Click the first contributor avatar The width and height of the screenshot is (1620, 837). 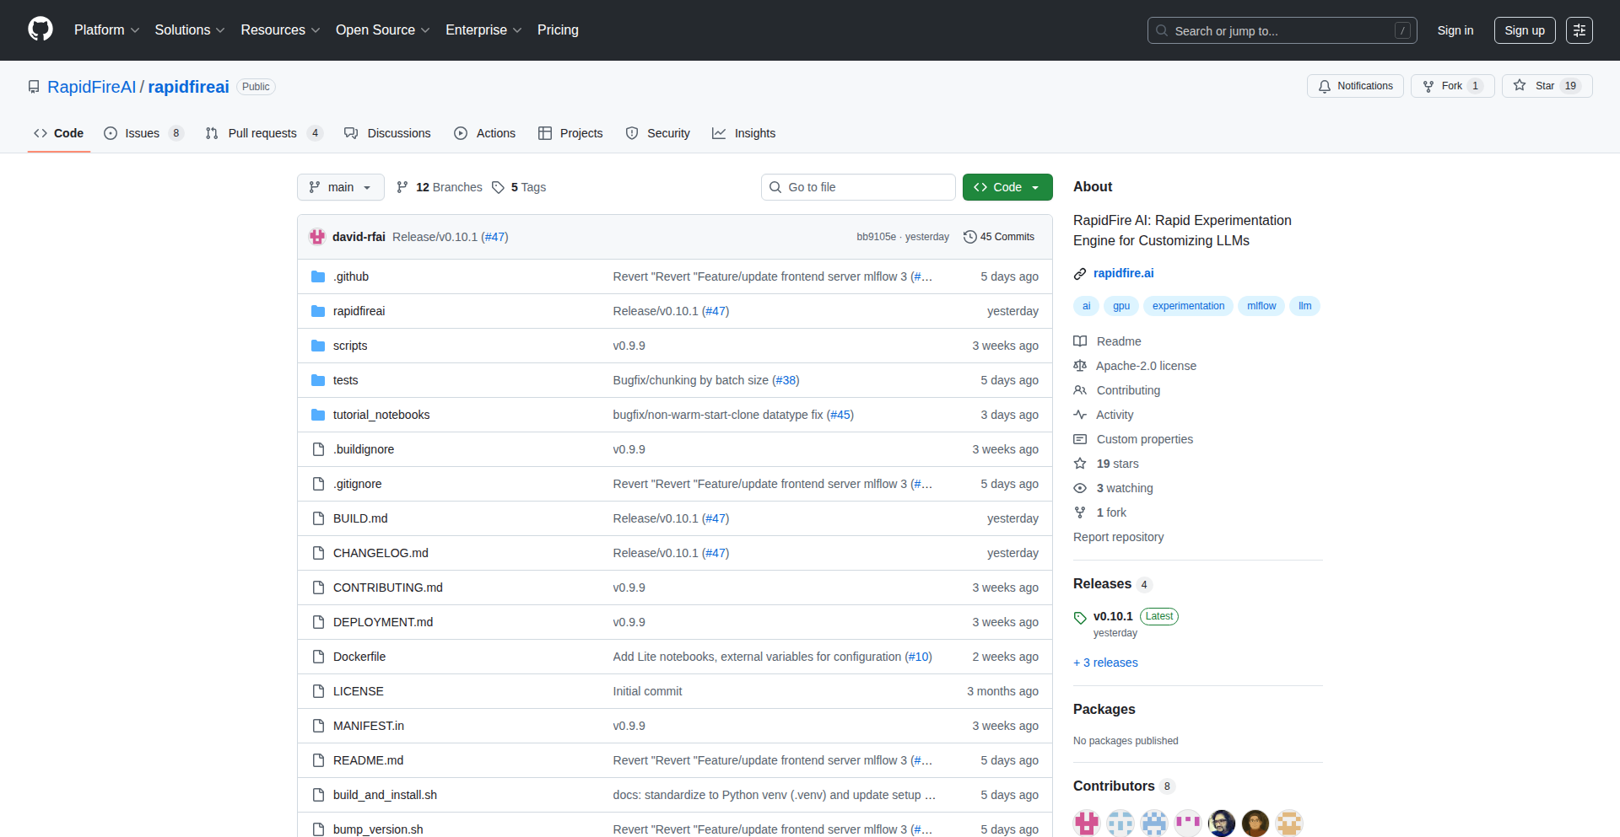1087,823
